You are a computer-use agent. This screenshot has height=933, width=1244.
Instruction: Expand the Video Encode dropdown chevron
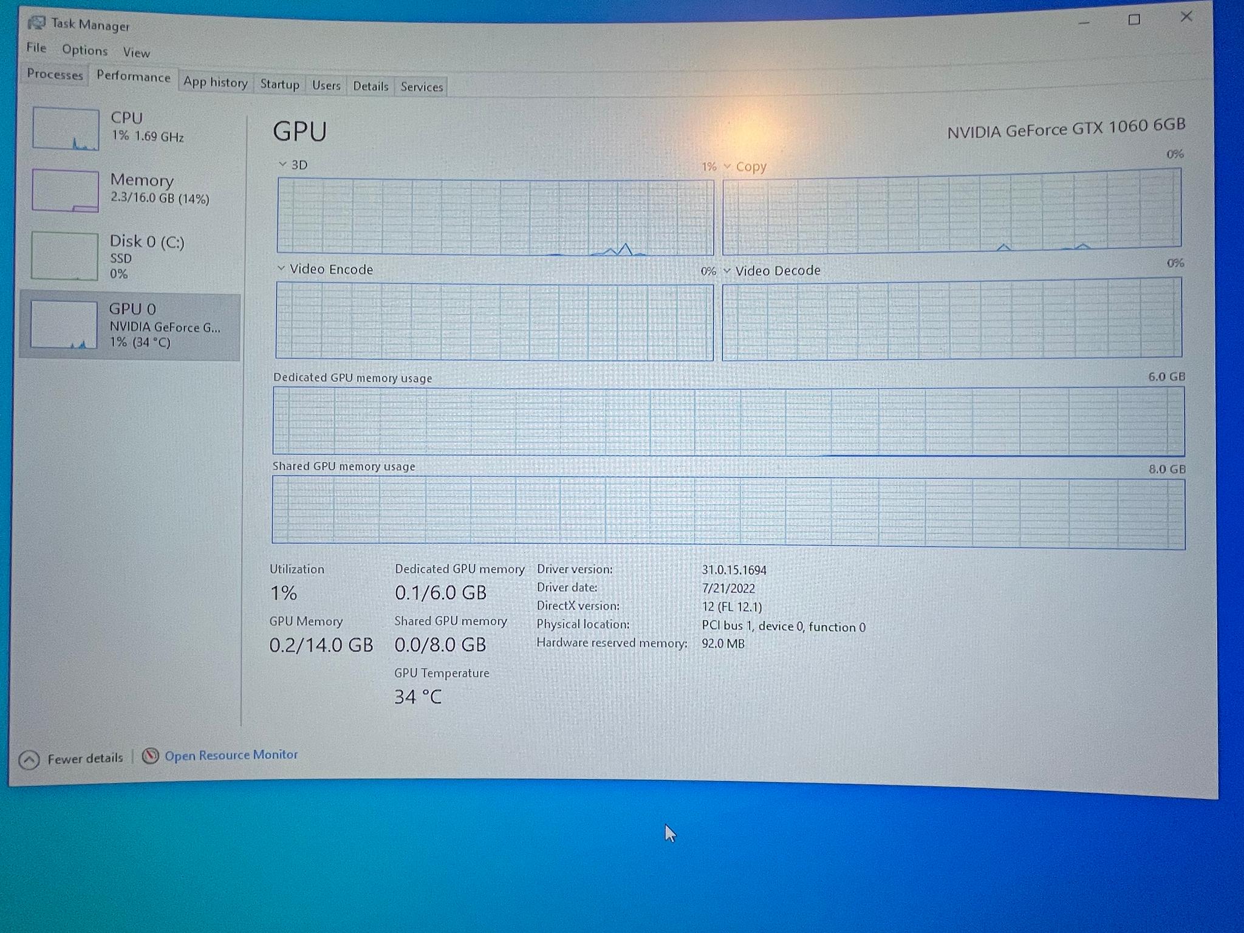click(x=281, y=268)
